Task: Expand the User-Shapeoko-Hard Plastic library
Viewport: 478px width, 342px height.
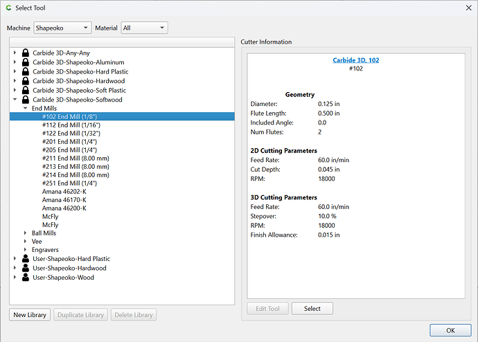Action: [15, 258]
